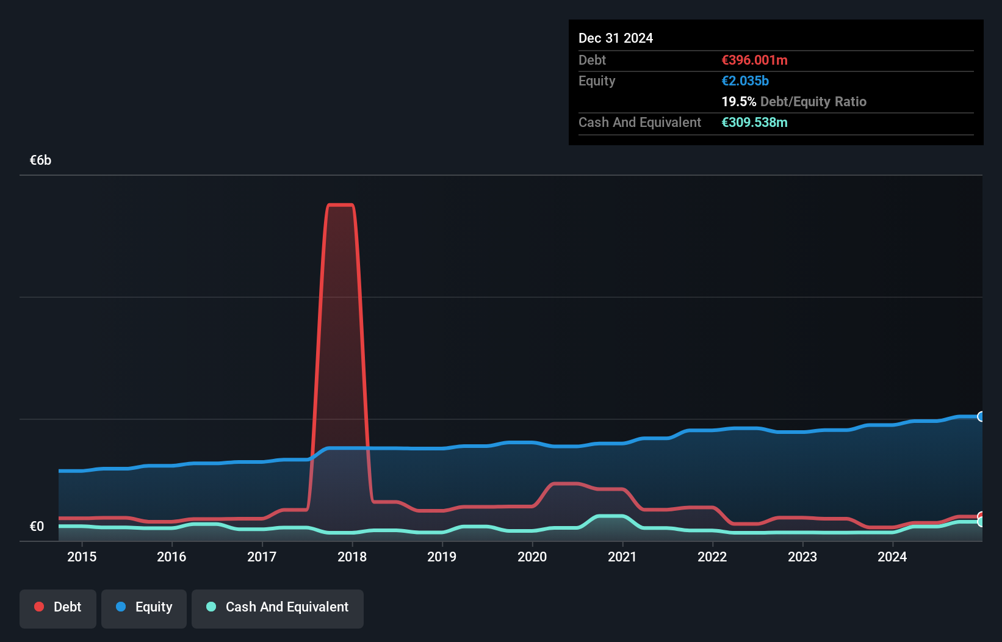Viewport: 1002px width, 642px height.
Task: Toggle the Cash And Equivalent legend button
Action: (x=278, y=608)
